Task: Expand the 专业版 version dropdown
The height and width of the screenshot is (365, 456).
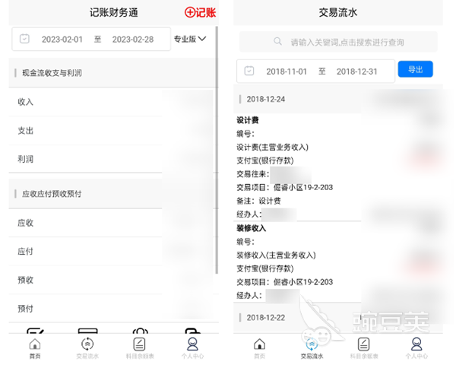Action: [190, 39]
